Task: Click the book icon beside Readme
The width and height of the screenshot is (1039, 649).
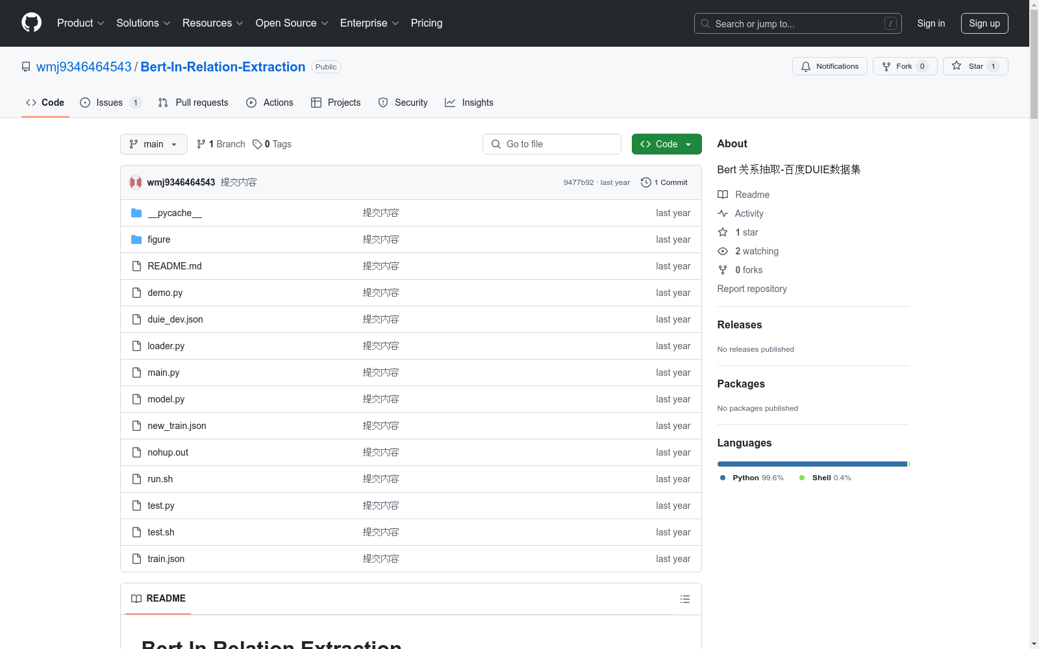Action: click(723, 195)
